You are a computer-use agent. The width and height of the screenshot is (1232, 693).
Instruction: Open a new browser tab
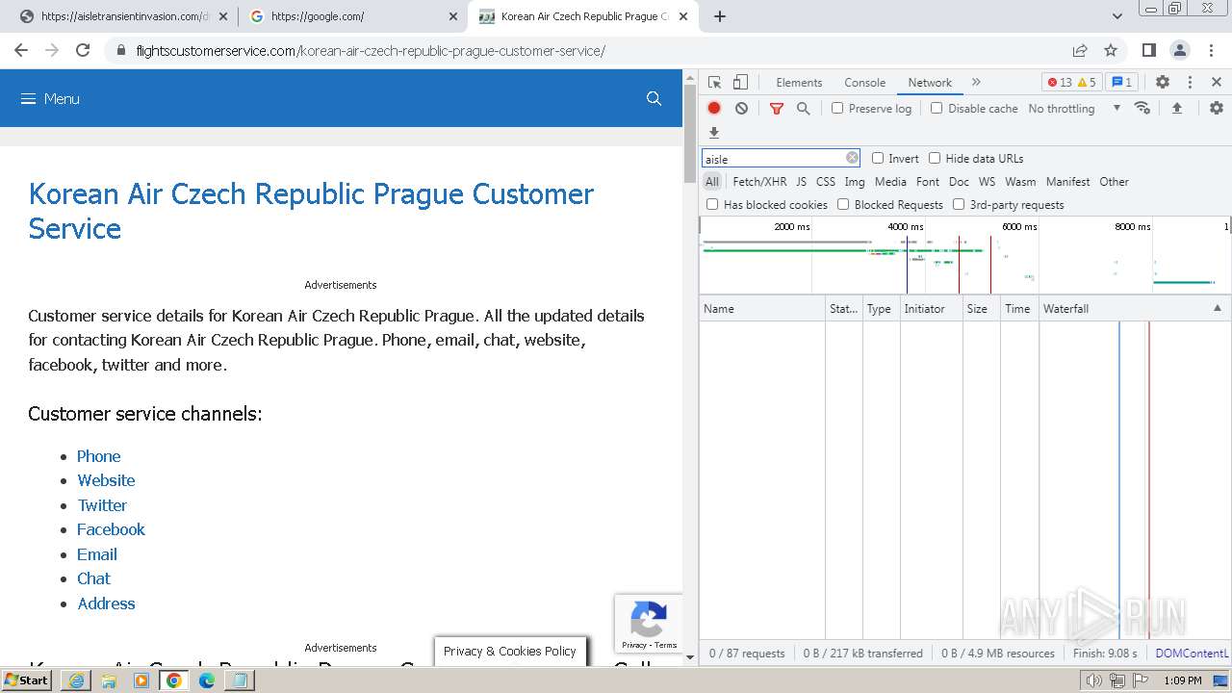click(x=719, y=16)
